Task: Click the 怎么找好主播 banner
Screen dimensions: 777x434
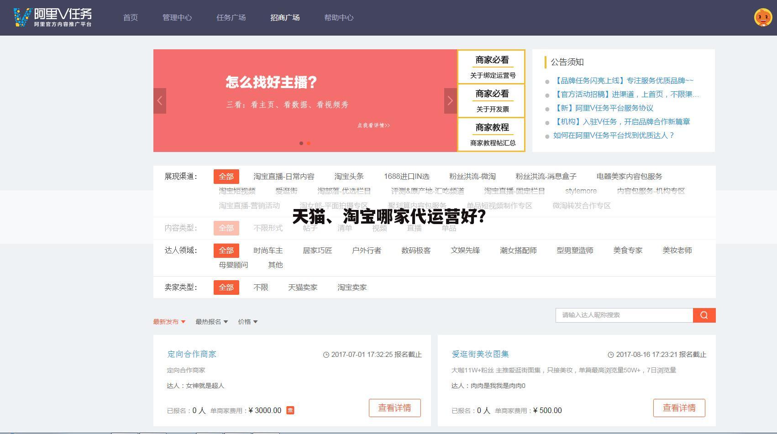Action: click(305, 100)
